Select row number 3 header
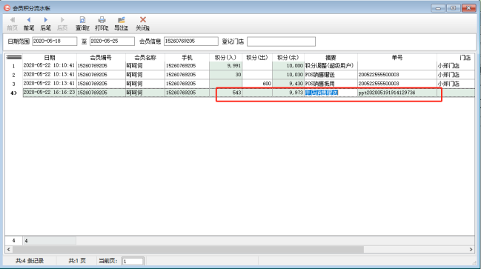The width and height of the screenshot is (481, 269). click(x=14, y=84)
